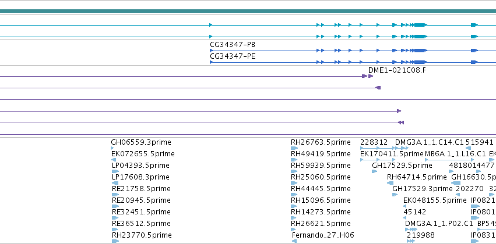
Task: Click the GH17529.3prime label
Action: (423, 188)
